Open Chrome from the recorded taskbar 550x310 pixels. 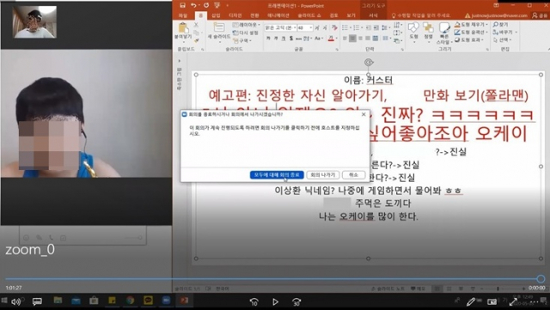(x=130, y=301)
